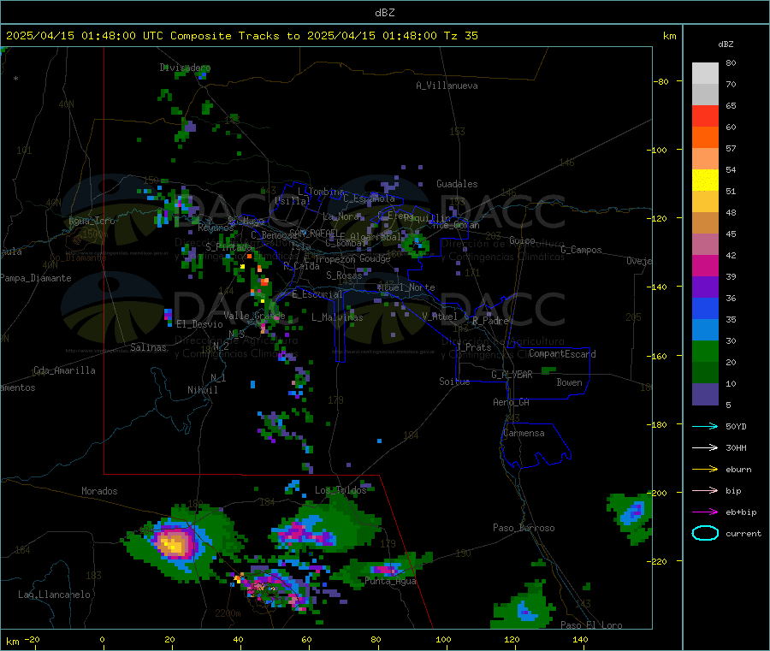The width and height of the screenshot is (770, 651).
Task: Select the red swatch between the 65 and 60 dBZ labels
Action: pos(705,115)
